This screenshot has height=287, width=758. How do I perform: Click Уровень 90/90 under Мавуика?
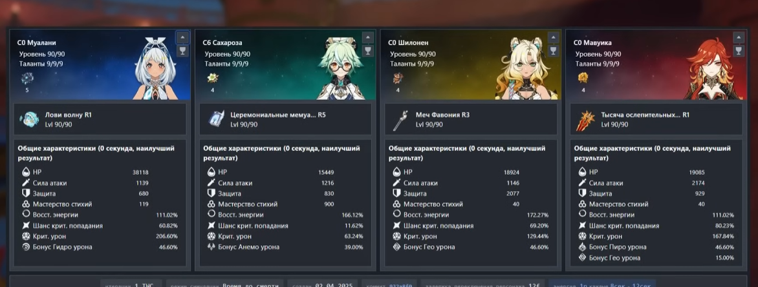[598, 54]
